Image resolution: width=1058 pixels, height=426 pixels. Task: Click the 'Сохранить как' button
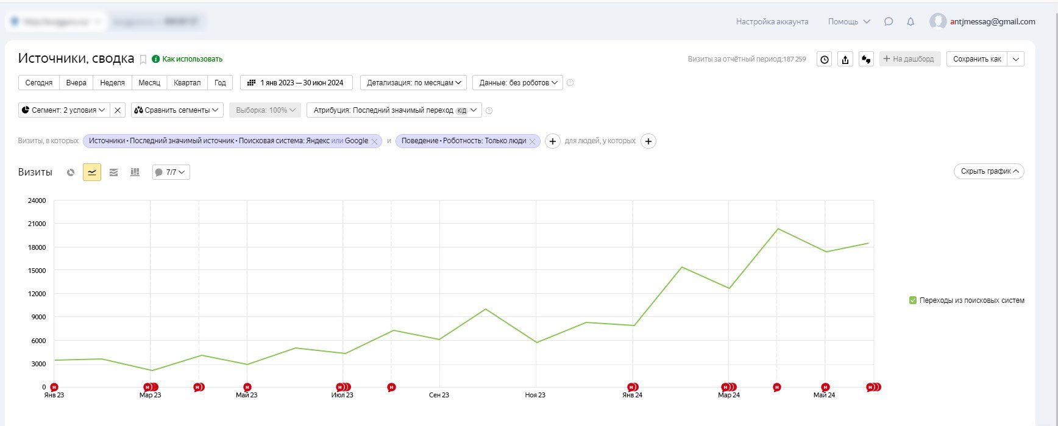(x=976, y=59)
